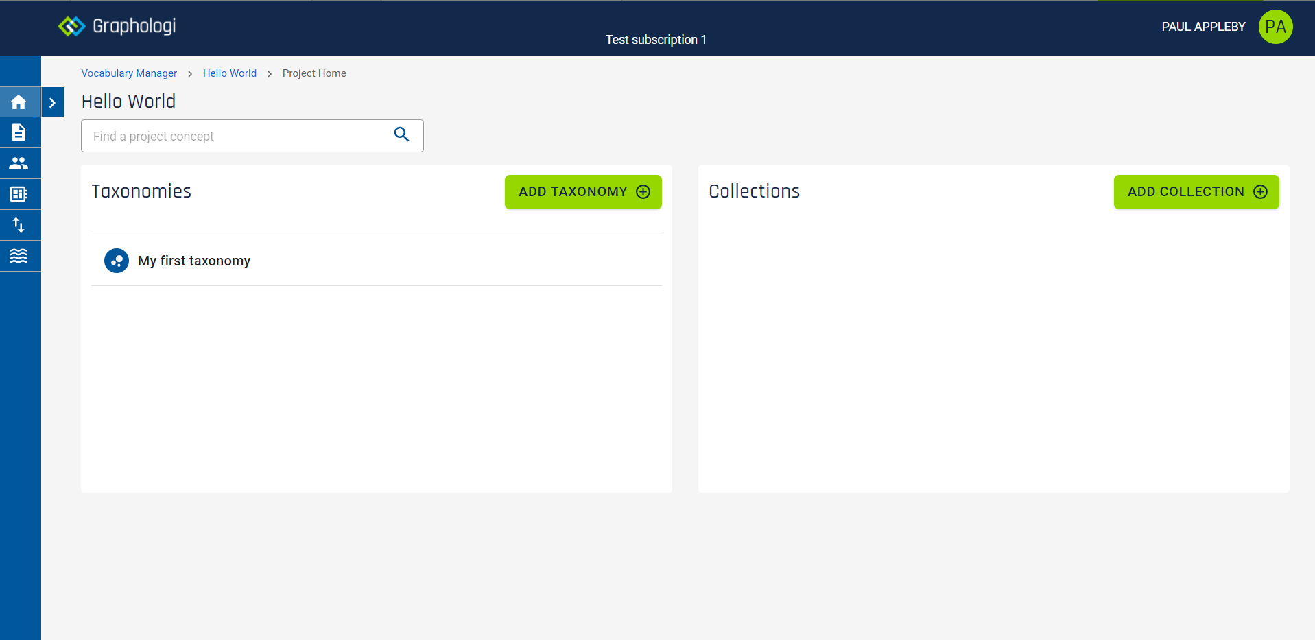
Task: Open the import/export arrows icon in sidebar
Action: click(19, 225)
